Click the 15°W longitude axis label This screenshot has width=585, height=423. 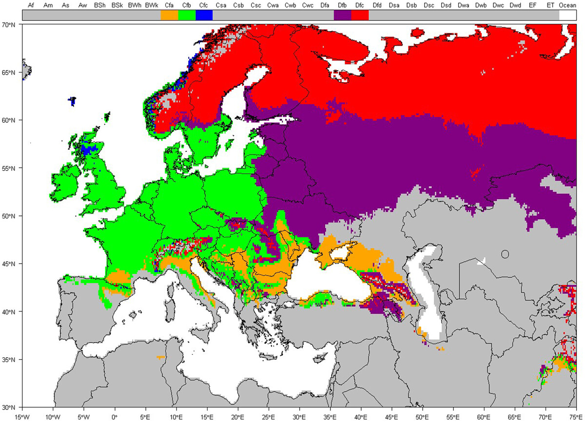click(22, 417)
